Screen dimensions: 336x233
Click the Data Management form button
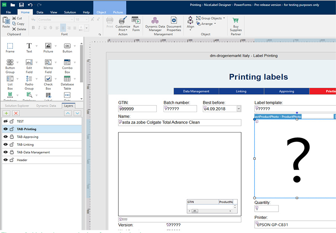click(196, 91)
